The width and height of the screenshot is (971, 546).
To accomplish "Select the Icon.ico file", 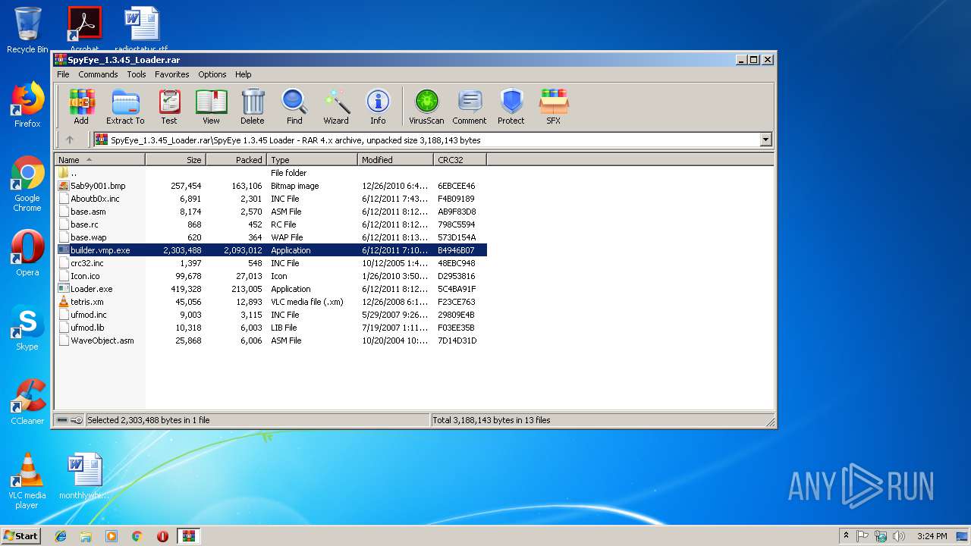I will click(271, 276).
